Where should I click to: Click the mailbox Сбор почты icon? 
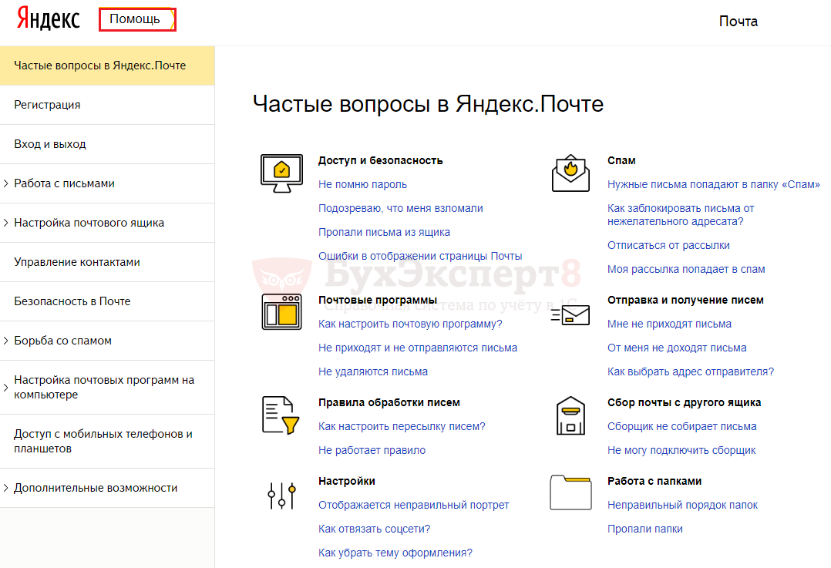click(x=570, y=415)
